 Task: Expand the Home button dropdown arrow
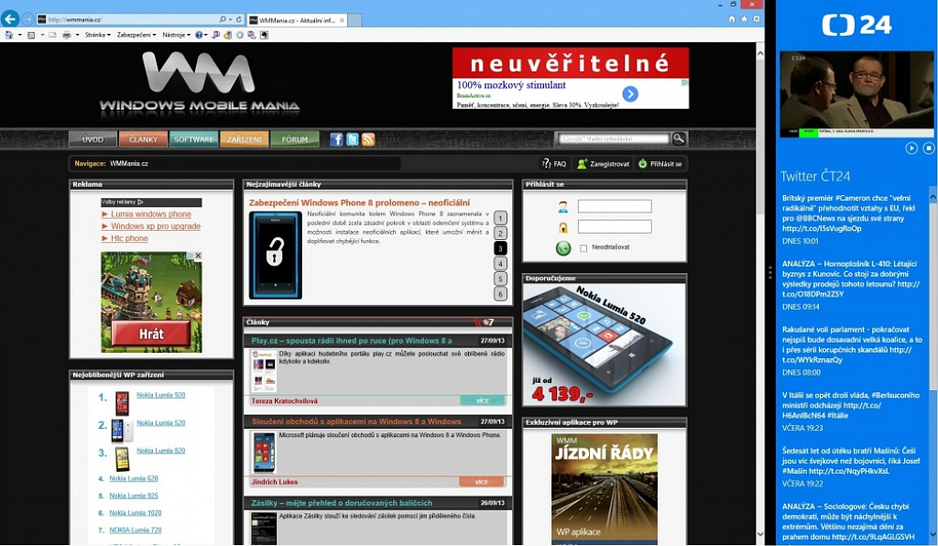coord(20,35)
